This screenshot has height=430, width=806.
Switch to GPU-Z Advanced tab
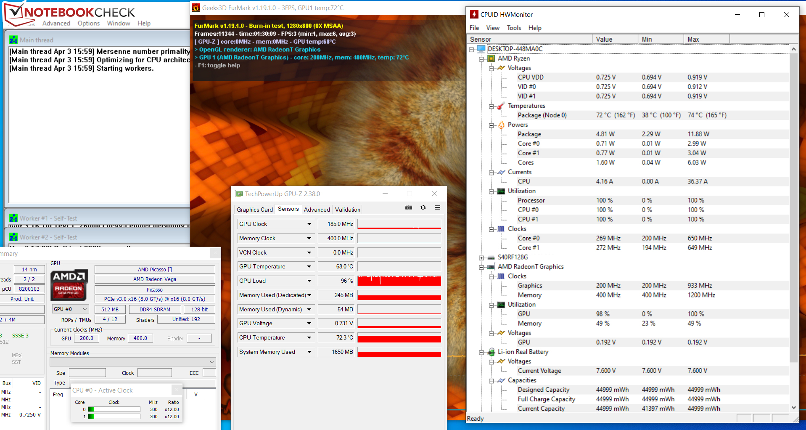(x=317, y=210)
